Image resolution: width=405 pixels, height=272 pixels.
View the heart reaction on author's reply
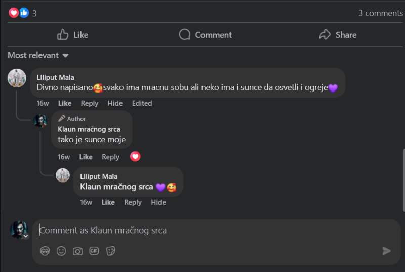coord(135,156)
